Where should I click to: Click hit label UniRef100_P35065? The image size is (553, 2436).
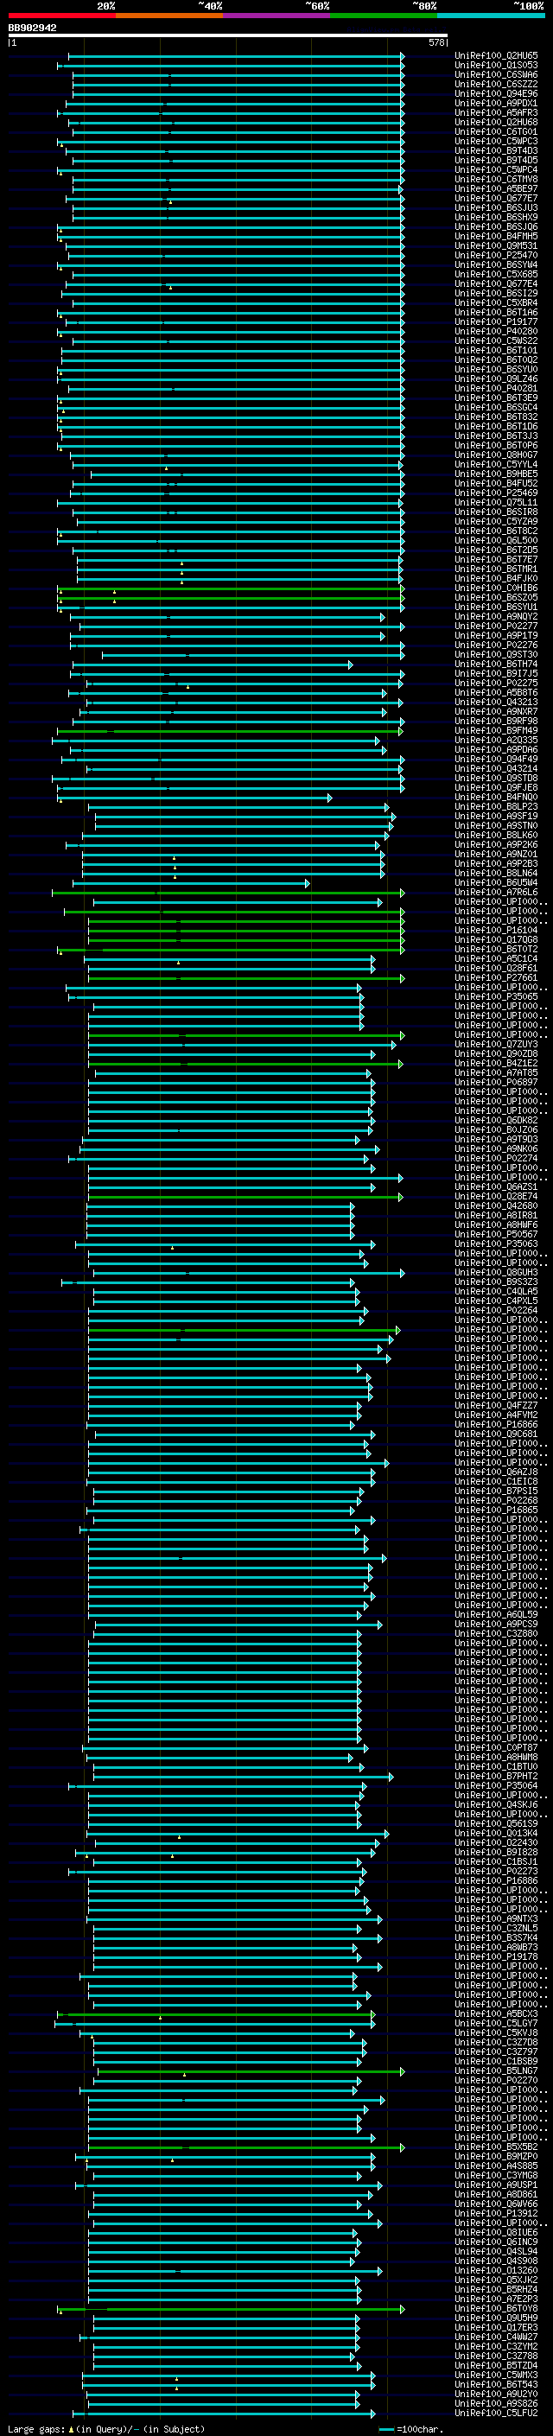tap(496, 998)
